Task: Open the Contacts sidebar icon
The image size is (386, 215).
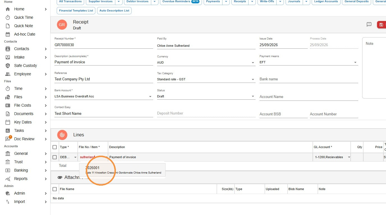Action: 8,49
